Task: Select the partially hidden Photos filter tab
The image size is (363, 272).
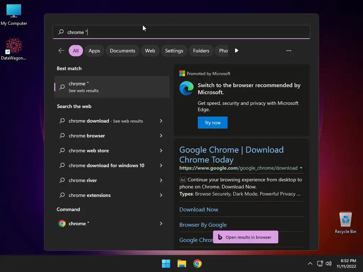Action: [x=222, y=51]
